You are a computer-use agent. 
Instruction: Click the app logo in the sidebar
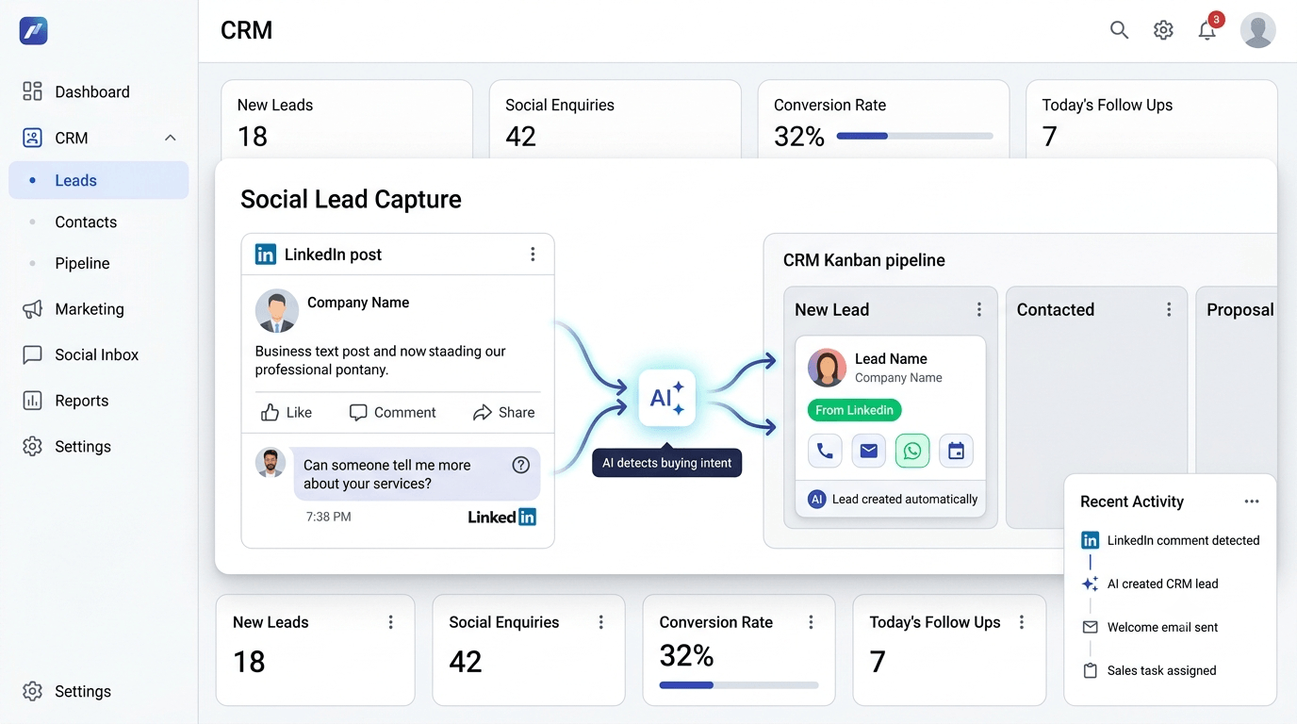tap(33, 30)
